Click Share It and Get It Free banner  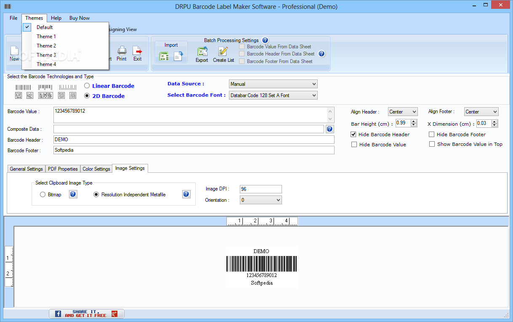pyautogui.click(x=86, y=314)
